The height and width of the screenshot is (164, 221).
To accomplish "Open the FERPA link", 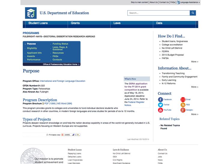I will coord(165,51).
